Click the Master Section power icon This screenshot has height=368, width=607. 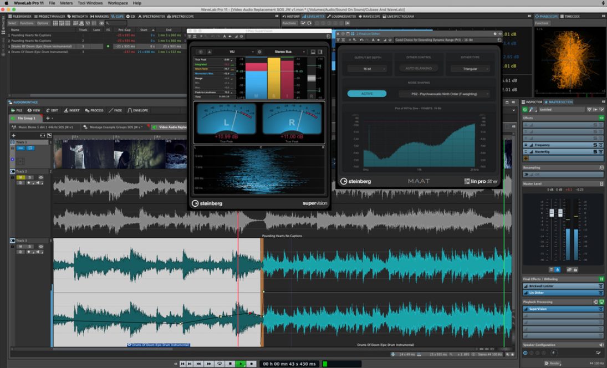point(526,109)
